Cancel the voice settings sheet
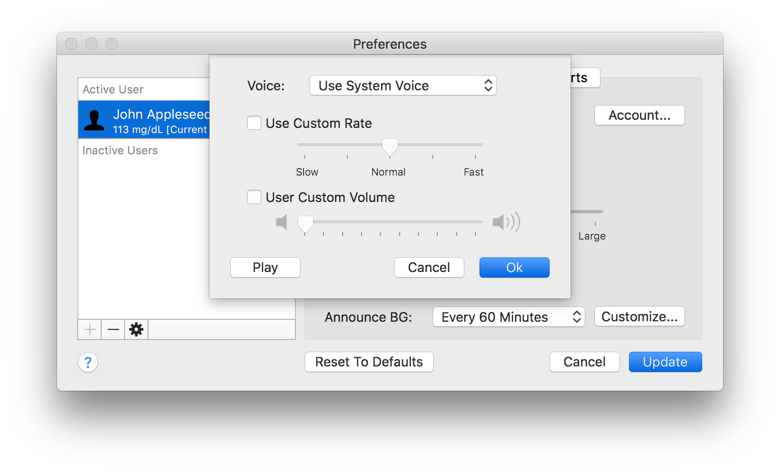780x472 pixels. [429, 267]
